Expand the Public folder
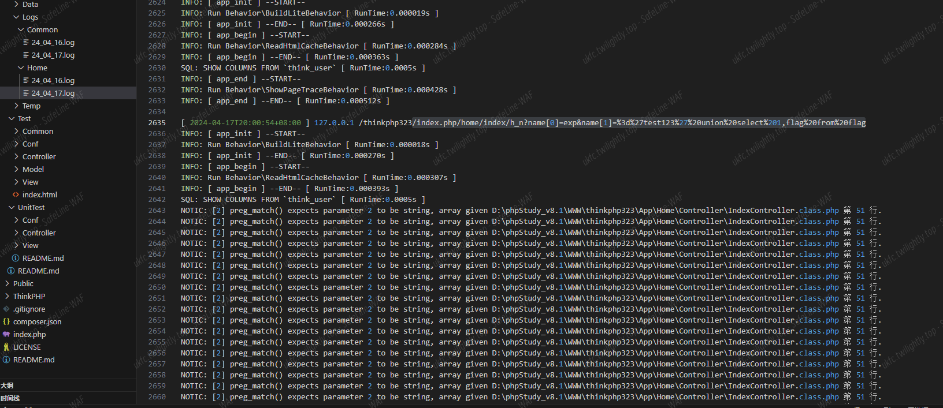Screen dimensions: 943x408 tap(7, 284)
